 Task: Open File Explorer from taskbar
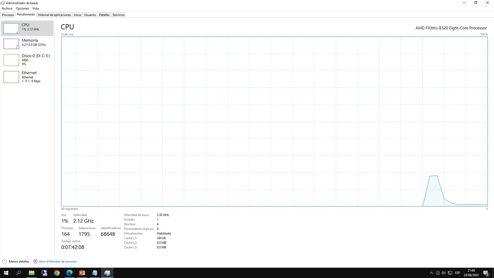click(32, 273)
